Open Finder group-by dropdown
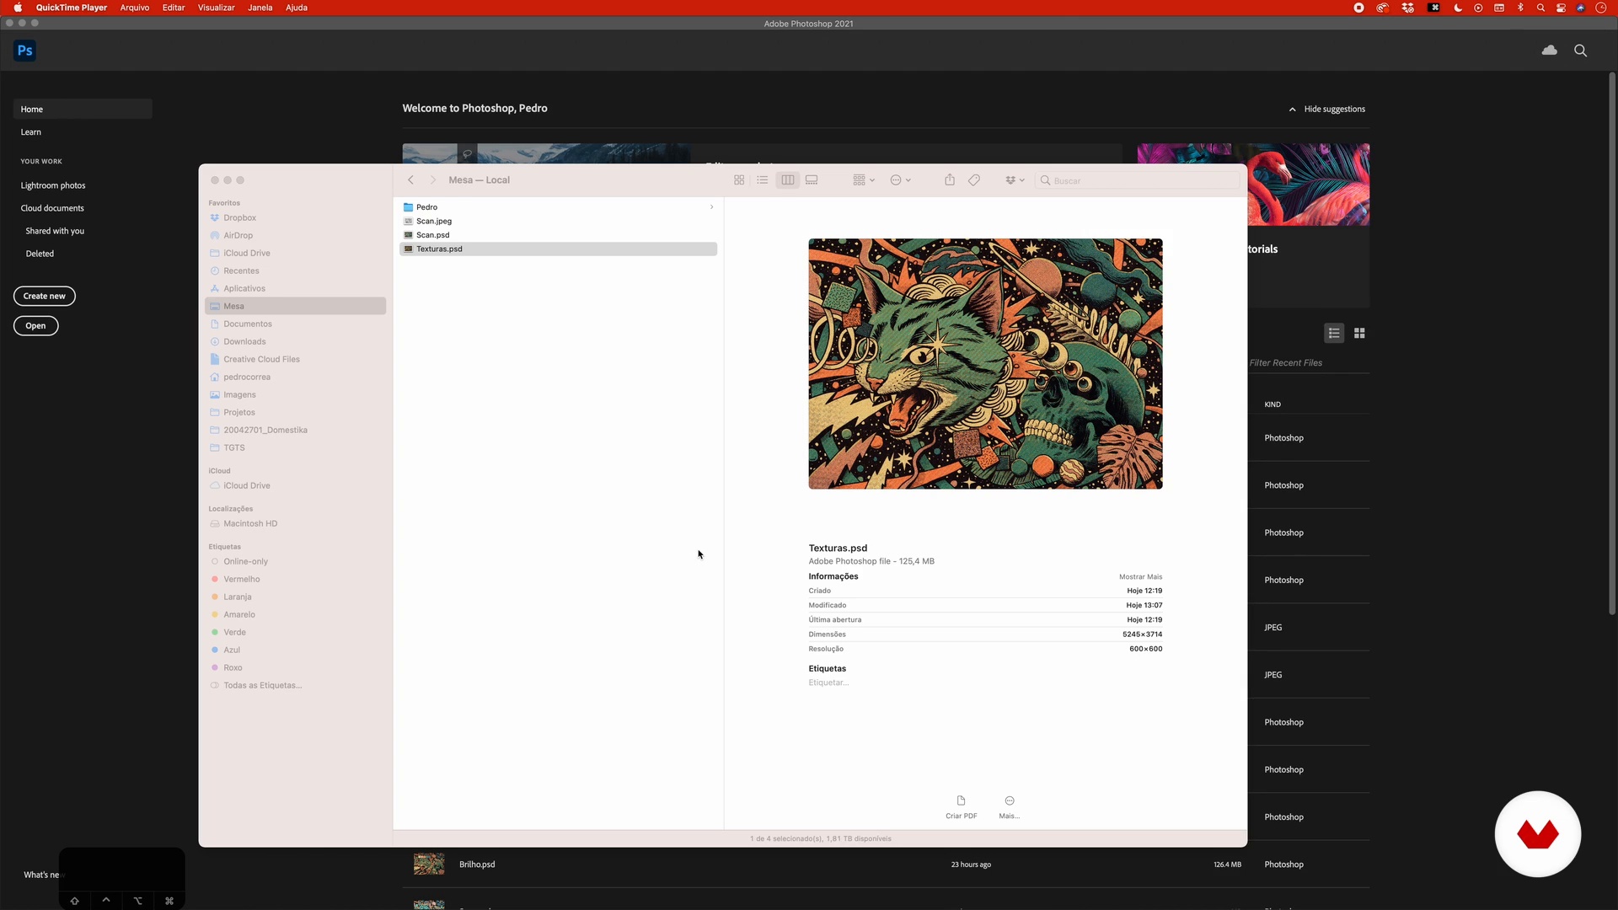Screen dimensions: 1618x910 [864, 180]
